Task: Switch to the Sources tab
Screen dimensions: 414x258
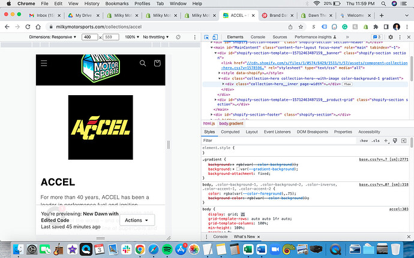Action: [280, 37]
